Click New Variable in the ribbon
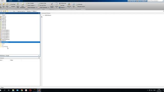This screenshot has width=164, height=92. click(x=30, y=3)
